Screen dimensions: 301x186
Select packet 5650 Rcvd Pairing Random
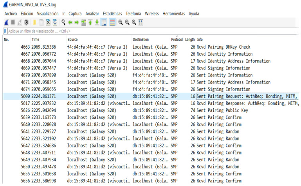pos(151,167)
